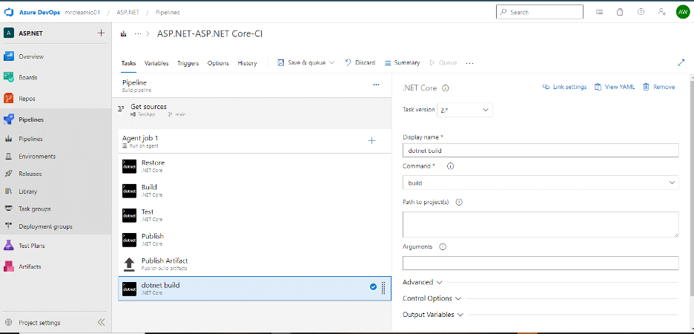Expand the Control Options section
The width and height of the screenshot is (694, 334).
(432, 298)
